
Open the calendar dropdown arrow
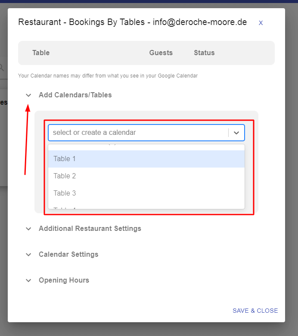tap(236, 133)
